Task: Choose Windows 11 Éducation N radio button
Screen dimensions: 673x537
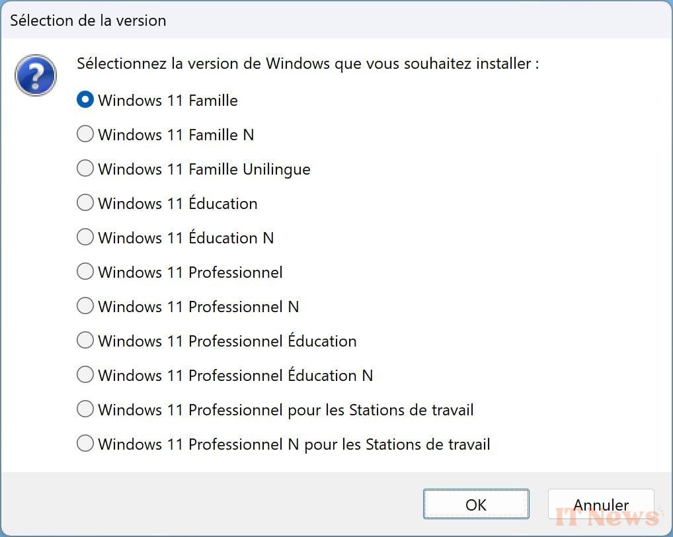Action: click(x=85, y=237)
